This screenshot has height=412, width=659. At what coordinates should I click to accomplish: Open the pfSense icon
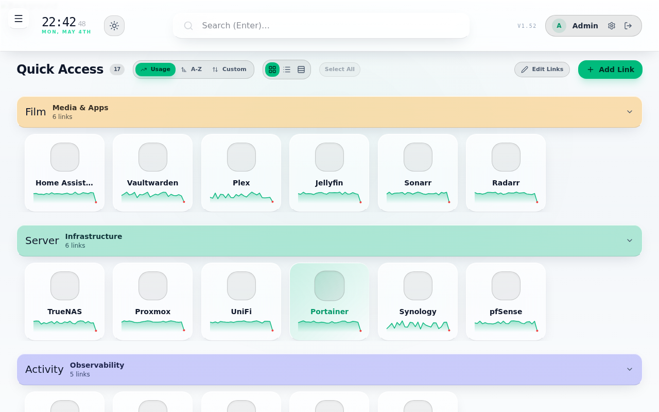[506, 286]
